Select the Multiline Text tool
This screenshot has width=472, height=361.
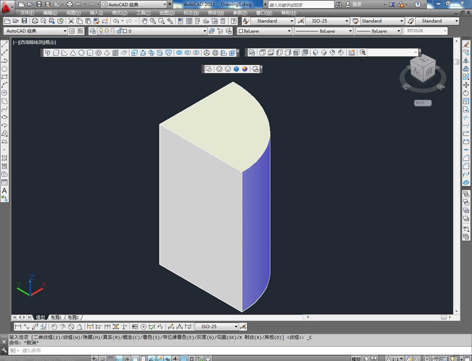[4, 190]
